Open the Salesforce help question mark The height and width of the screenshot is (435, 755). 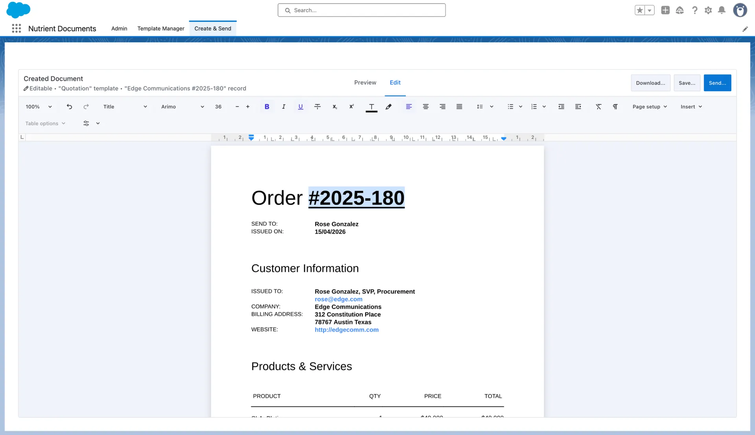pos(695,10)
